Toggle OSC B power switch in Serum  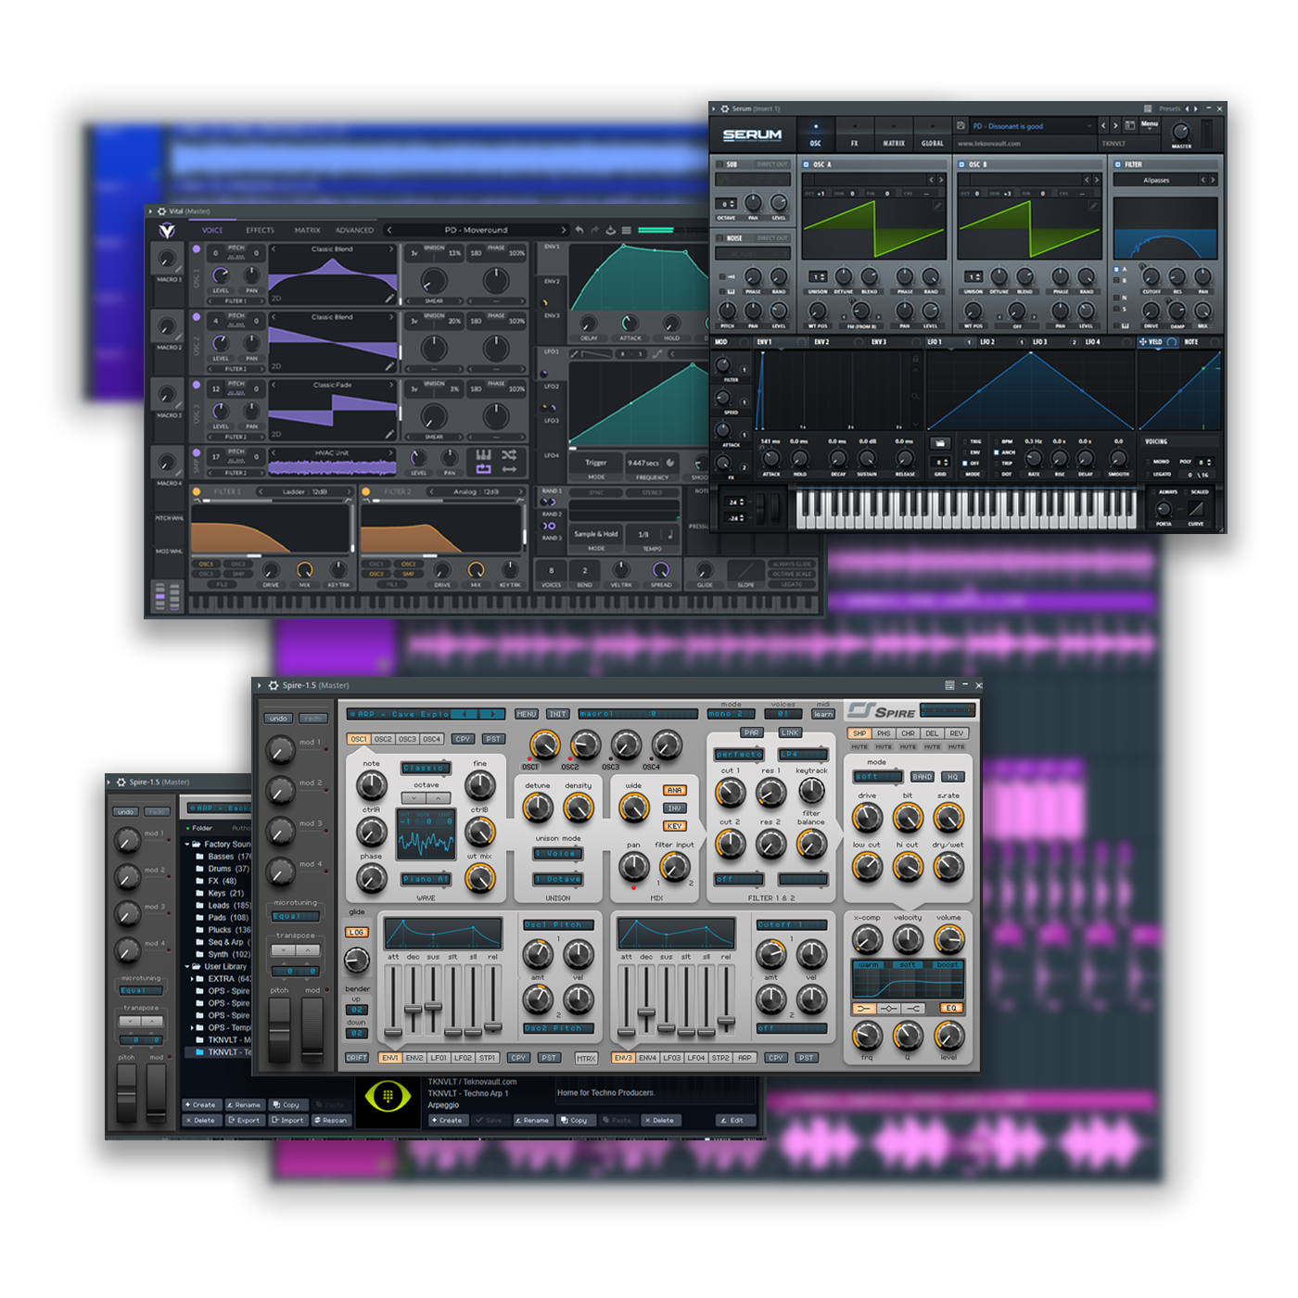[962, 164]
